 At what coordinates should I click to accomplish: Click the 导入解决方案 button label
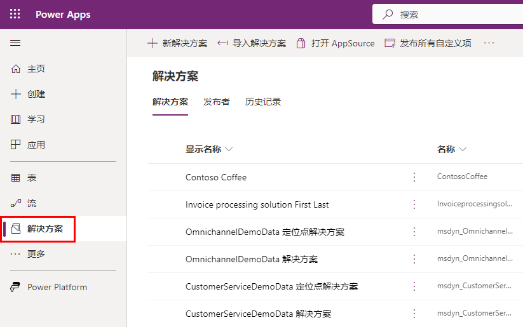tap(259, 43)
